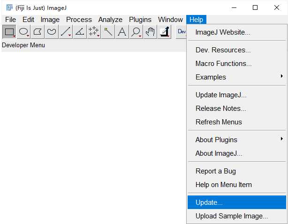Expand the About Plugins submenu
The height and width of the screenshot is (224, 288).
(x=237, y=140)
